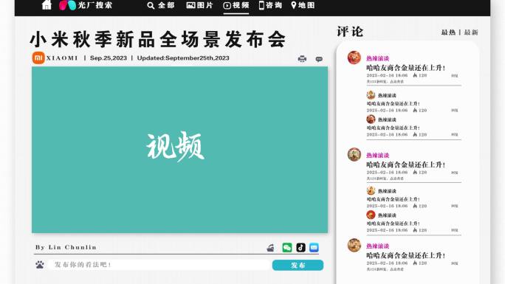This screenshot has width=505, height=284.
Task: Click the article title 小米秋季新品全场景发布会
Action: 158,40
